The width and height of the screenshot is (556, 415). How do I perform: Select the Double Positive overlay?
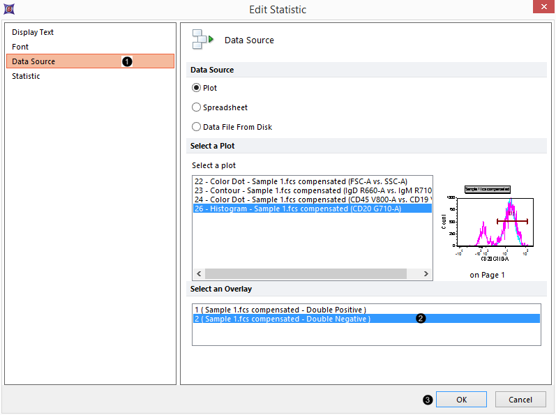(280, 309)
